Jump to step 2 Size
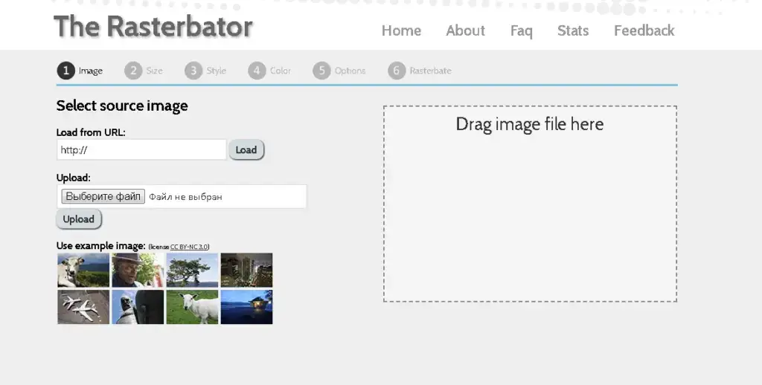The width and height of the screenshot is (762, 385). coord(144,71)
